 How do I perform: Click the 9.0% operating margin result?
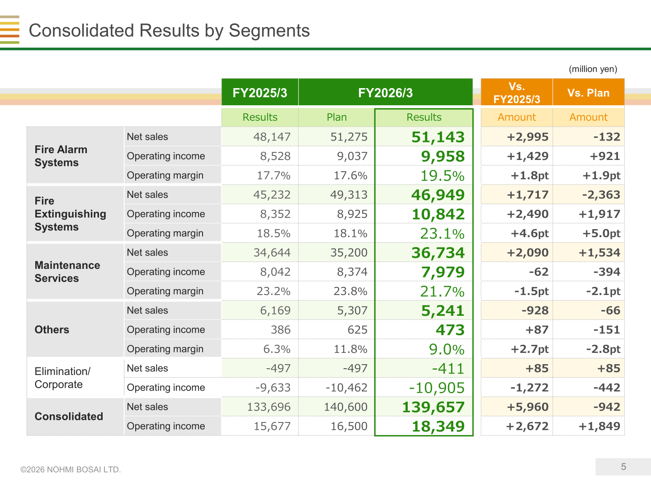pyautogui.click(x=447, y=349)
